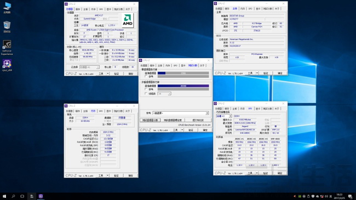Screen dimensions: 356x200
Task: Click the 提交和比较 (Submit and Compare) button
Action: point(198,120)
